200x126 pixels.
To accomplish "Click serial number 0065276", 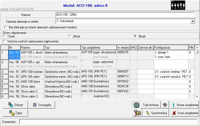I will 123,52.
